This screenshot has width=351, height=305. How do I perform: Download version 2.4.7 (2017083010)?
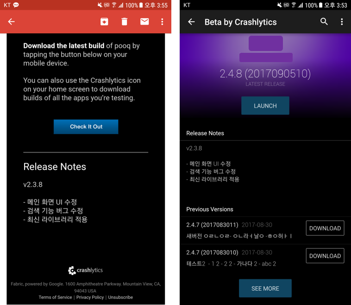325,256
